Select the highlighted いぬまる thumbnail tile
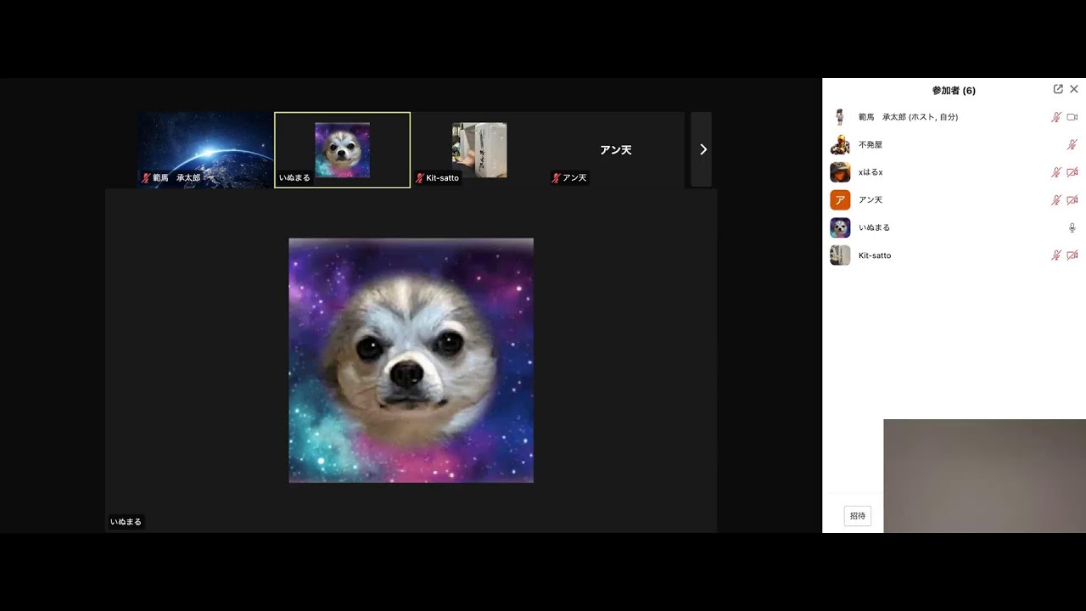This screenshot has width=1086, height=611. (342, 149)
